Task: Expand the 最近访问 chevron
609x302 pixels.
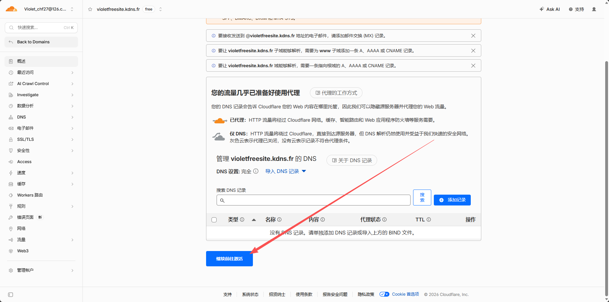Action: coord(72,73)
